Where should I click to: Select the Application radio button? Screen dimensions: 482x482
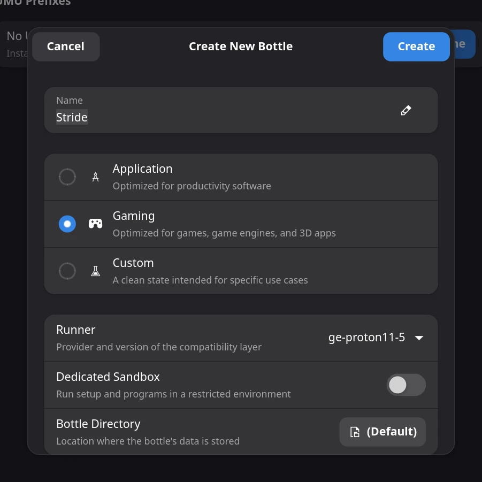[x=67, y=177]
